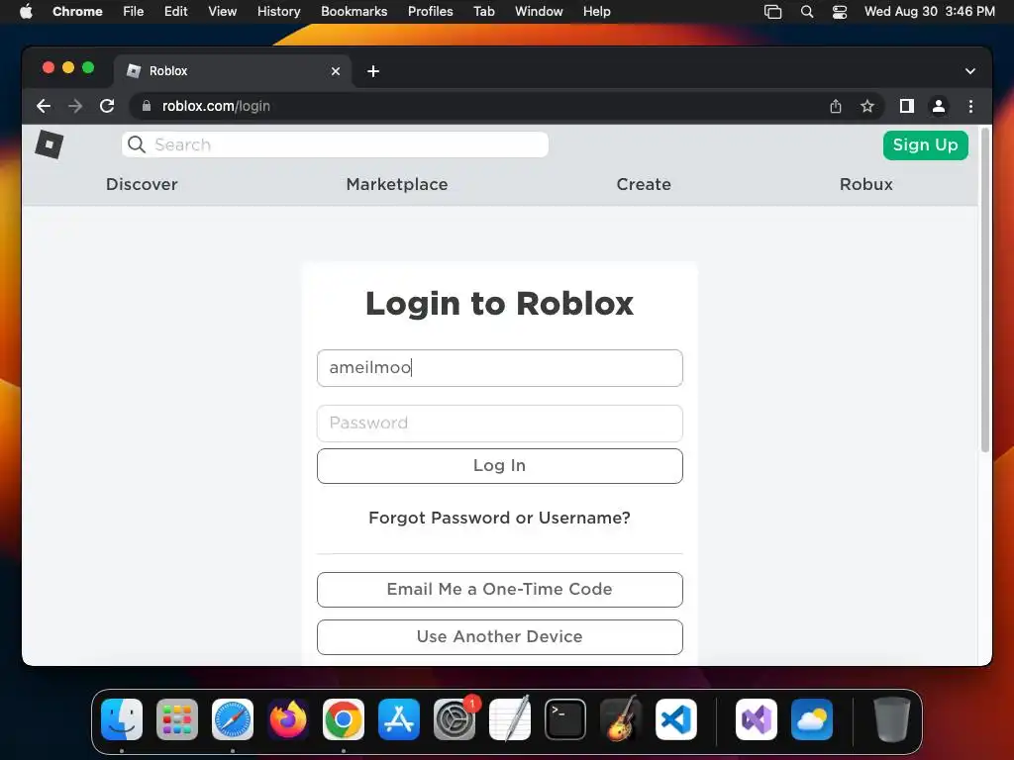Open System Settings from the Dock

pyautogui.click(x=454, y=719)
